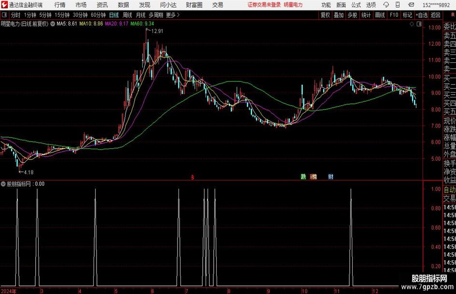
Task: Click the 自动 label in right panel
Action: coord(450,190)
